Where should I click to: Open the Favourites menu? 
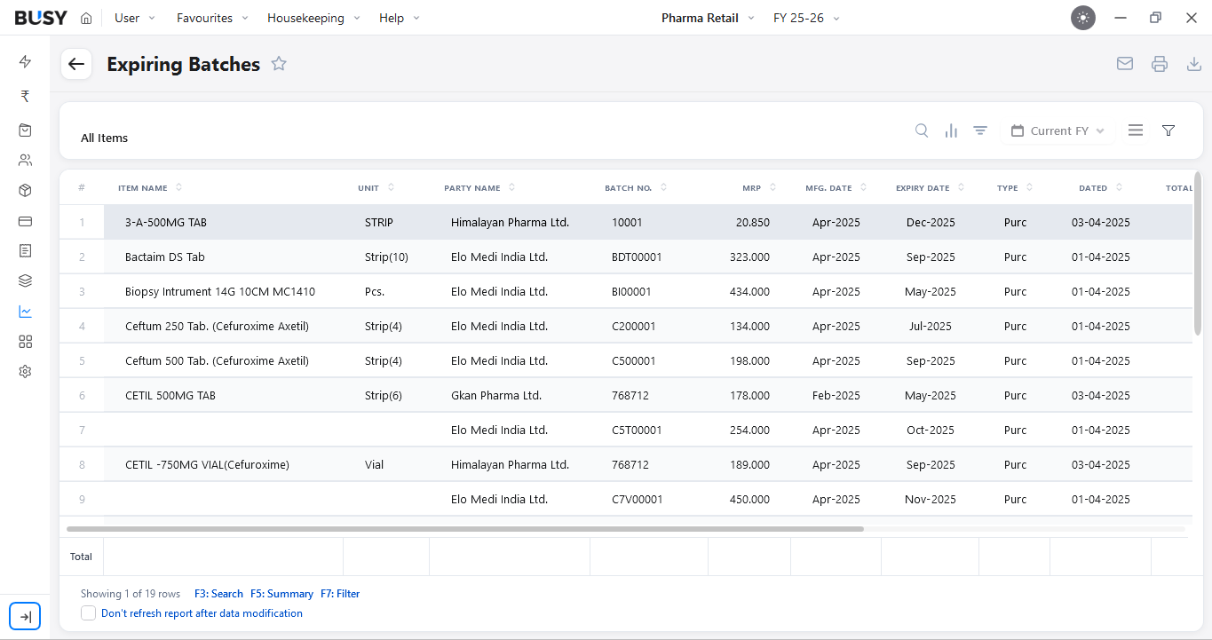click(x=212, y=18)
